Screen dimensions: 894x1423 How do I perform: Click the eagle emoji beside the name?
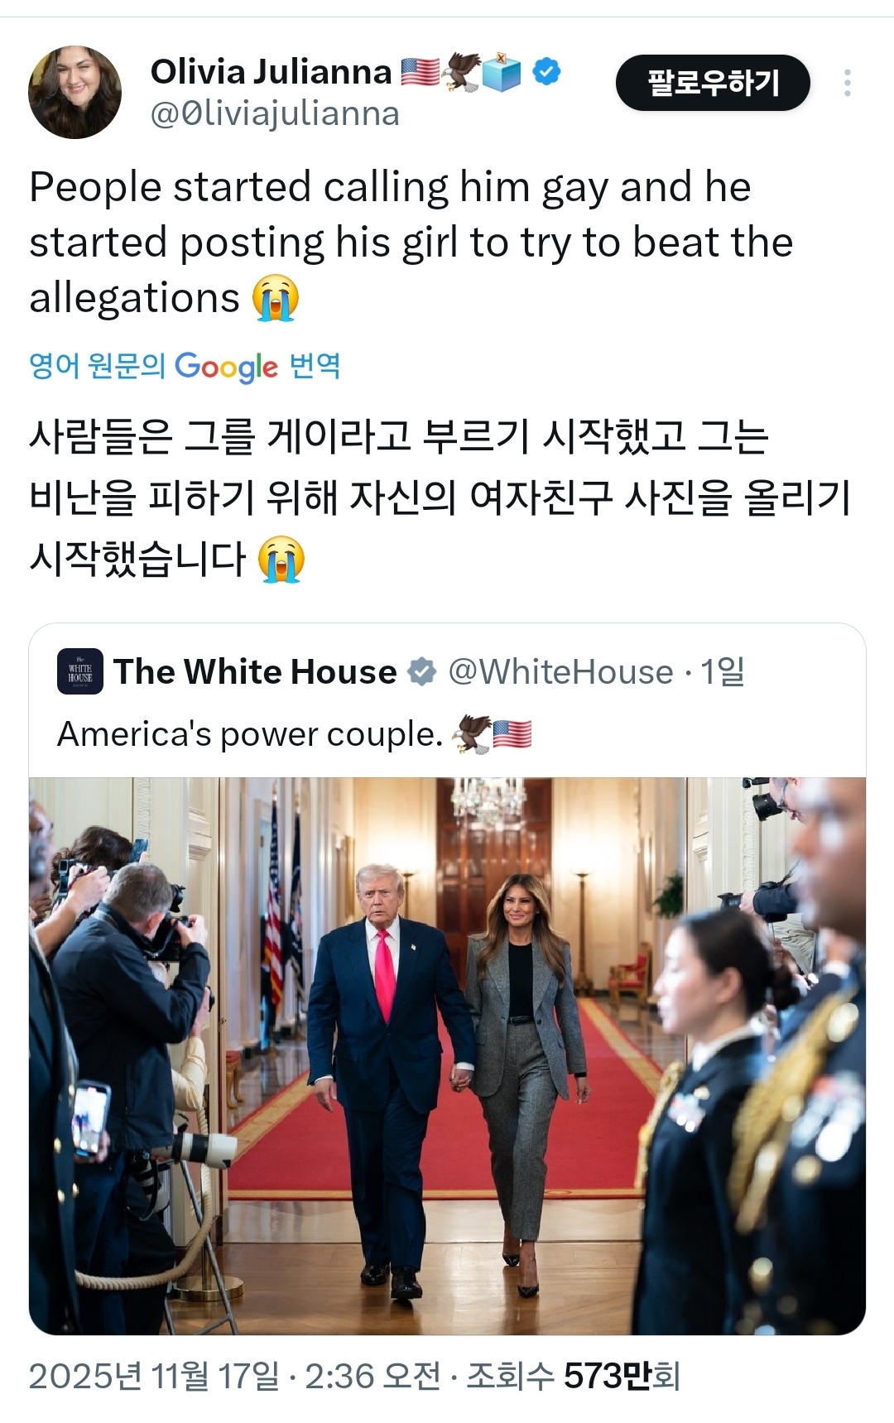tap(461, 72)
